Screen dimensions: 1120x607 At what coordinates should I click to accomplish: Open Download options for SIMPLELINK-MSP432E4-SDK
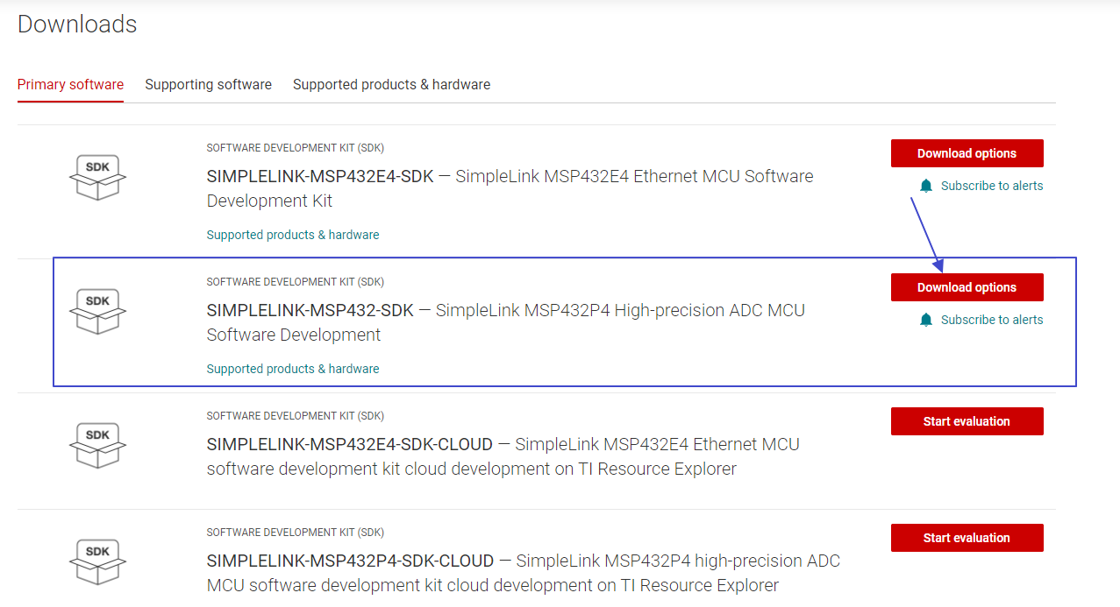967,153
